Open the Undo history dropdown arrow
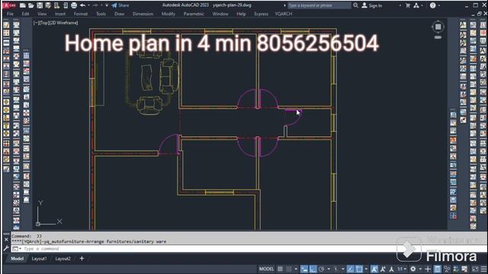The image size is (488, 274). click(x=88, y=5)
